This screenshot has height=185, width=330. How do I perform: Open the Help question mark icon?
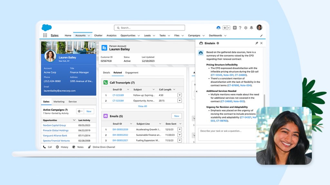(240, 28)
